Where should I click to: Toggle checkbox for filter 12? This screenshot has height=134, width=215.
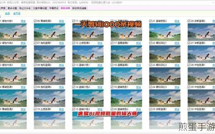[73, 43]
